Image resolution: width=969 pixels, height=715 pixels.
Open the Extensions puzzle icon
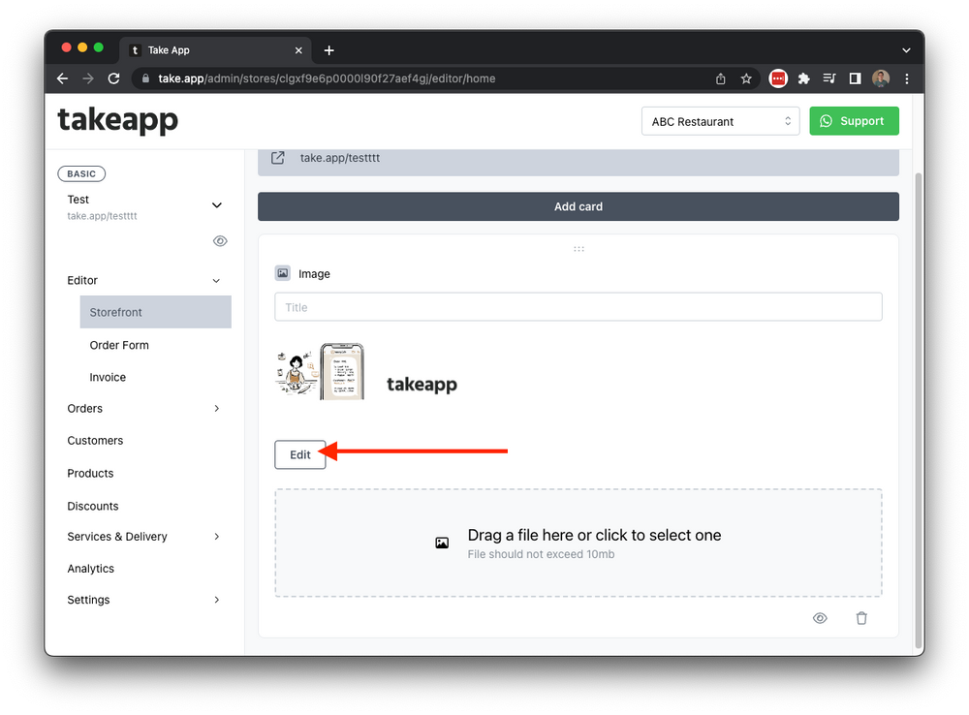[804, 78]
